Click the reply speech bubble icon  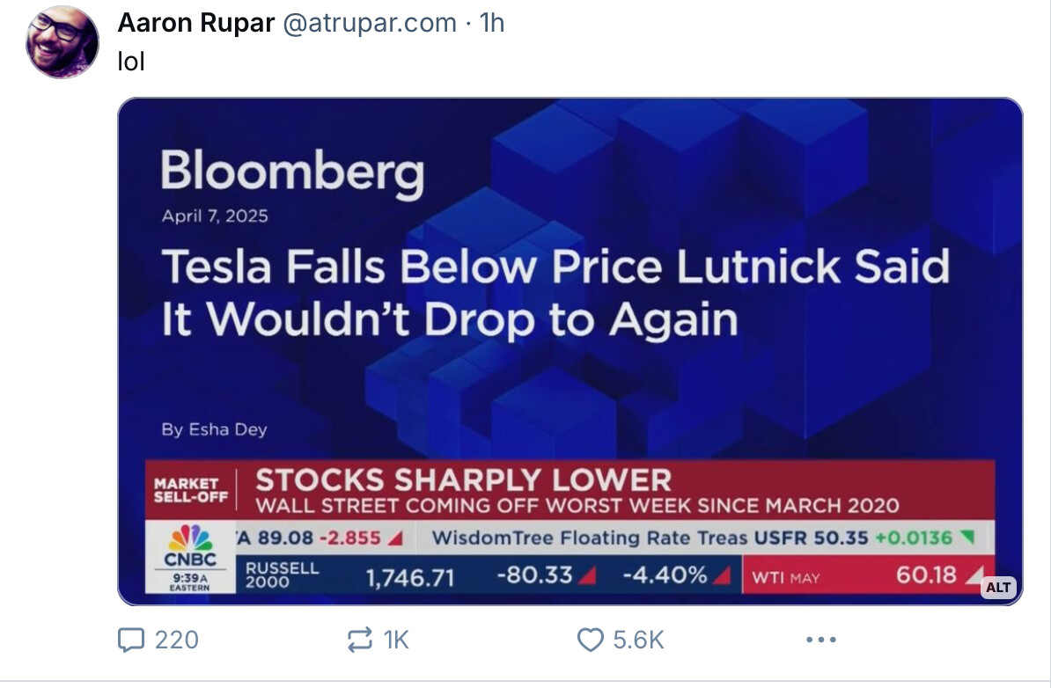tap(129, 640)
